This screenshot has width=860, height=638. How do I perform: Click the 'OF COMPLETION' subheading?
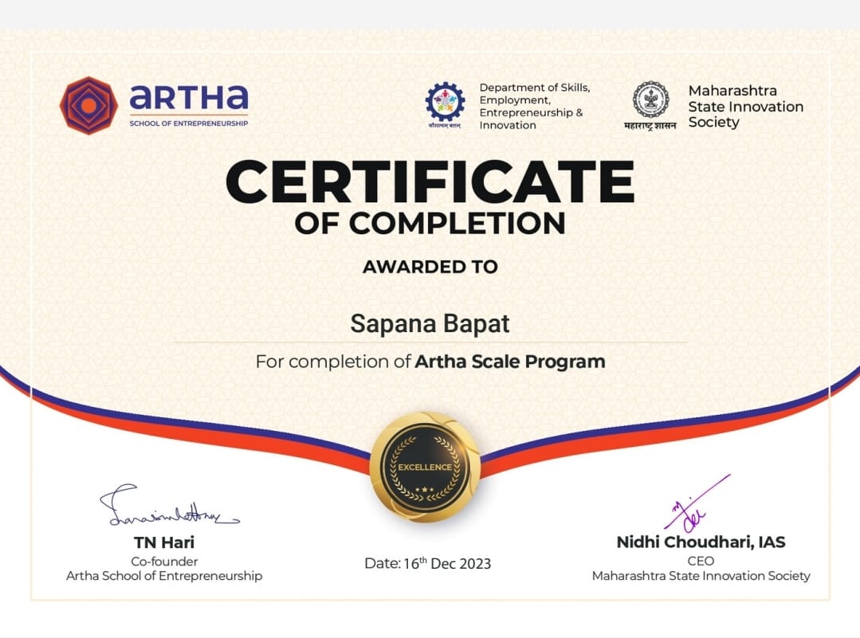(x=430, y=223)
